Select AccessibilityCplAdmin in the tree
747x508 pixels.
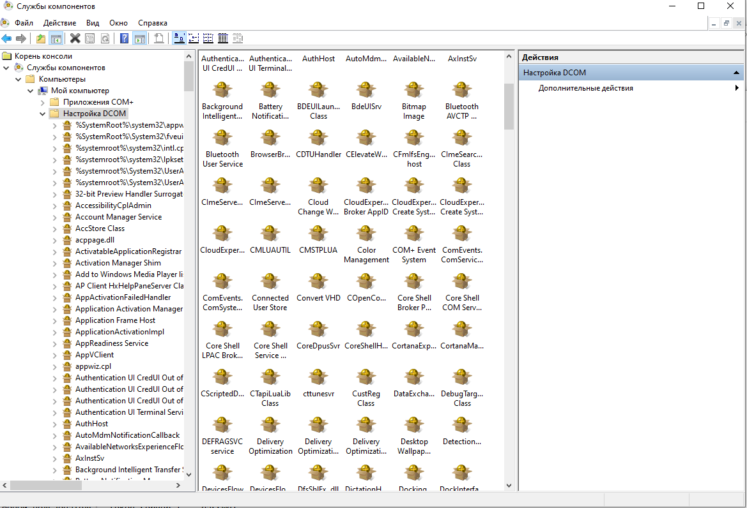coord(113,205)
